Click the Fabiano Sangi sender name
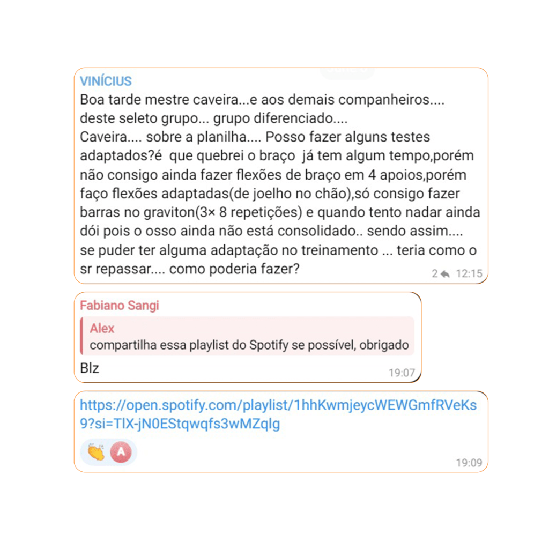549x549 pixels. pyautogui.click(x=120, y=305)
